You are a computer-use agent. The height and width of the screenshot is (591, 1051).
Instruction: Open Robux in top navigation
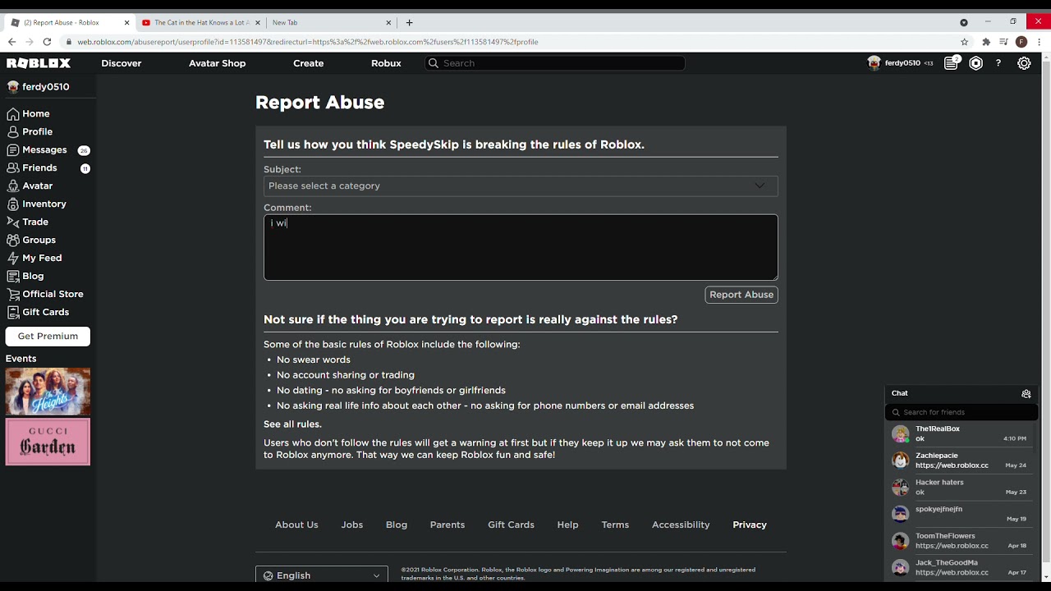(x=386, y=63)
